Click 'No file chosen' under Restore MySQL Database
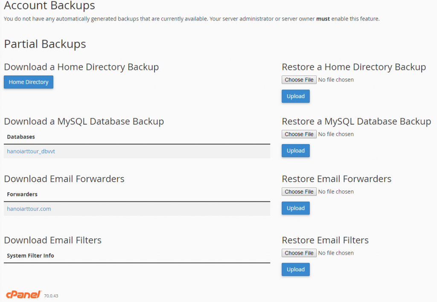This screenshot has height=302, width=437. coord(336,134)
